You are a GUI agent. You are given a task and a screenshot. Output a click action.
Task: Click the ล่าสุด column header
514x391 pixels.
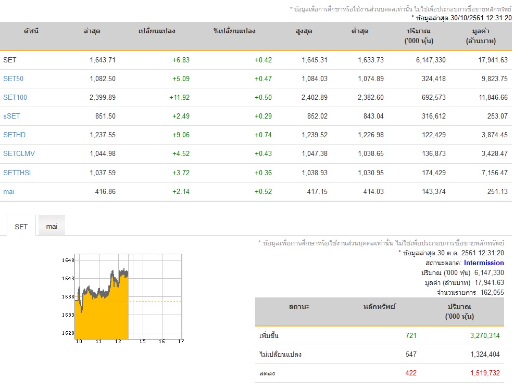coord(92,31)
